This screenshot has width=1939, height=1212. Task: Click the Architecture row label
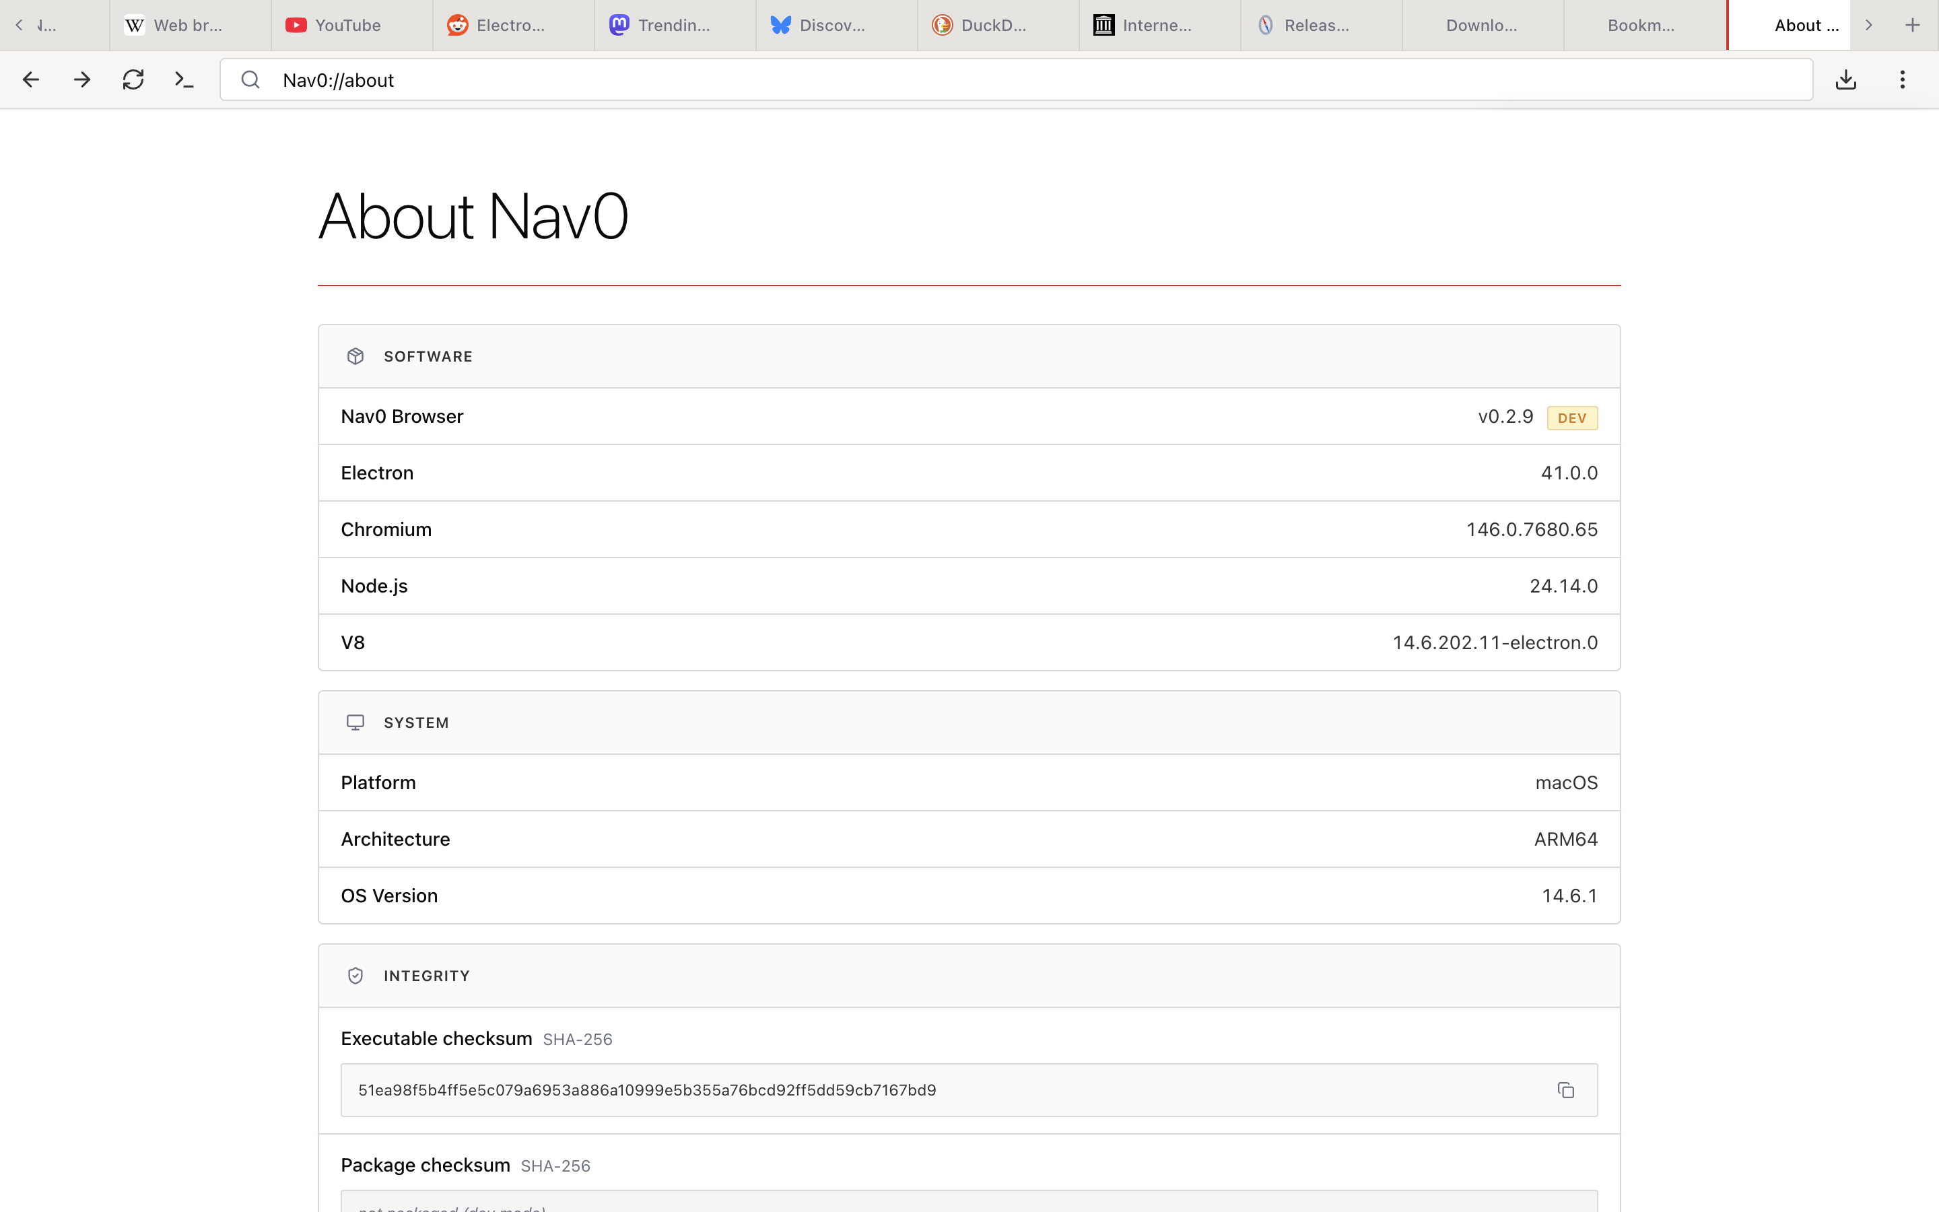point(396,838)
